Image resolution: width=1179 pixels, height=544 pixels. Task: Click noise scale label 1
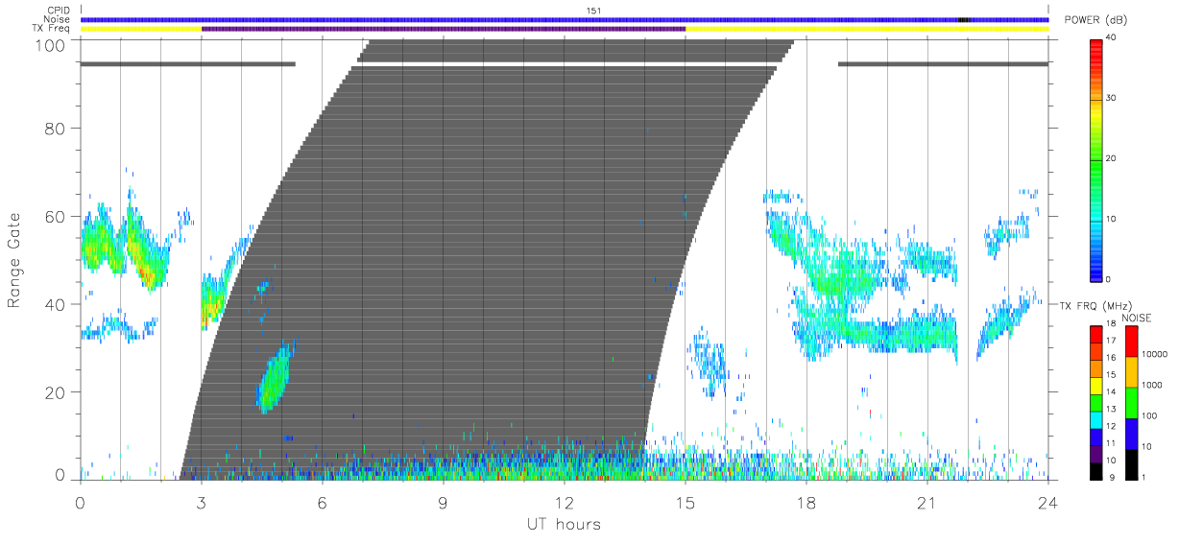click(1143, 477)
